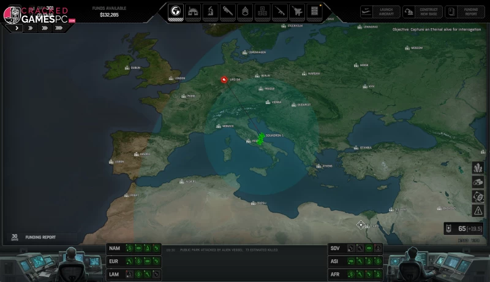The width and height of the screenshot is (490, 282).
Task: Click the crystal resource icon
Action: (x=478, y=167)
